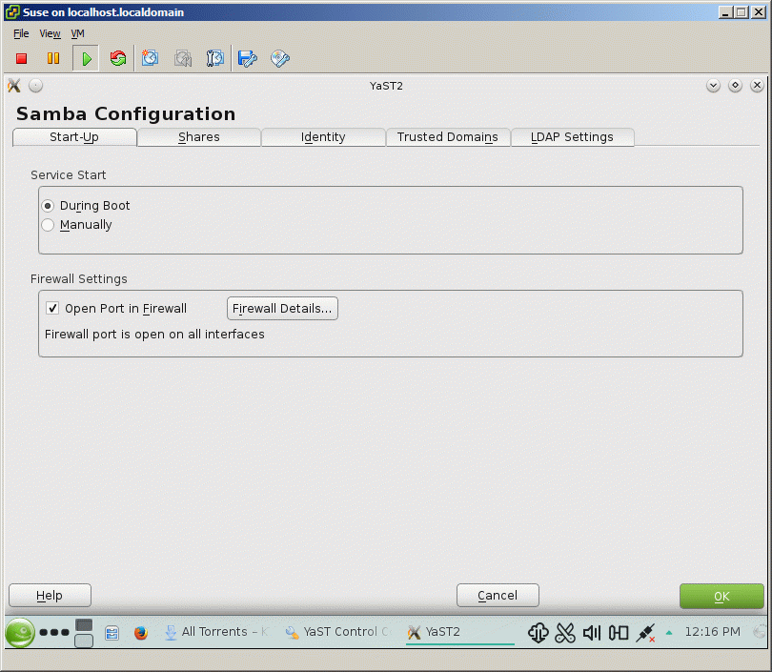
Task: Open the volume control tray icon
Action: coord(592,633)
